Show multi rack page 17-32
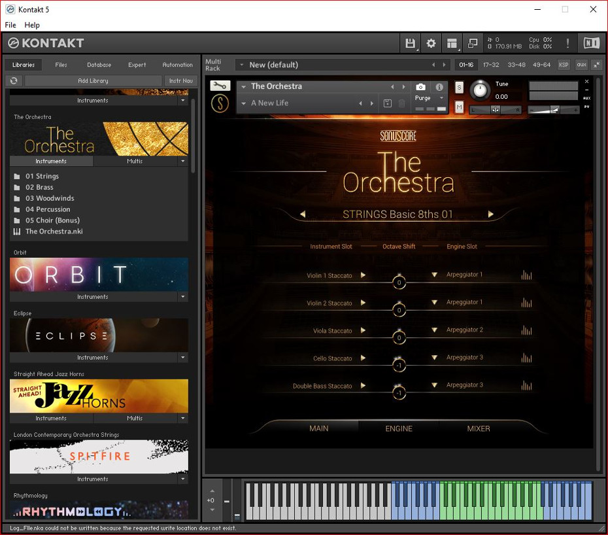Screen dimensions: 608x535 pos(491,65)
